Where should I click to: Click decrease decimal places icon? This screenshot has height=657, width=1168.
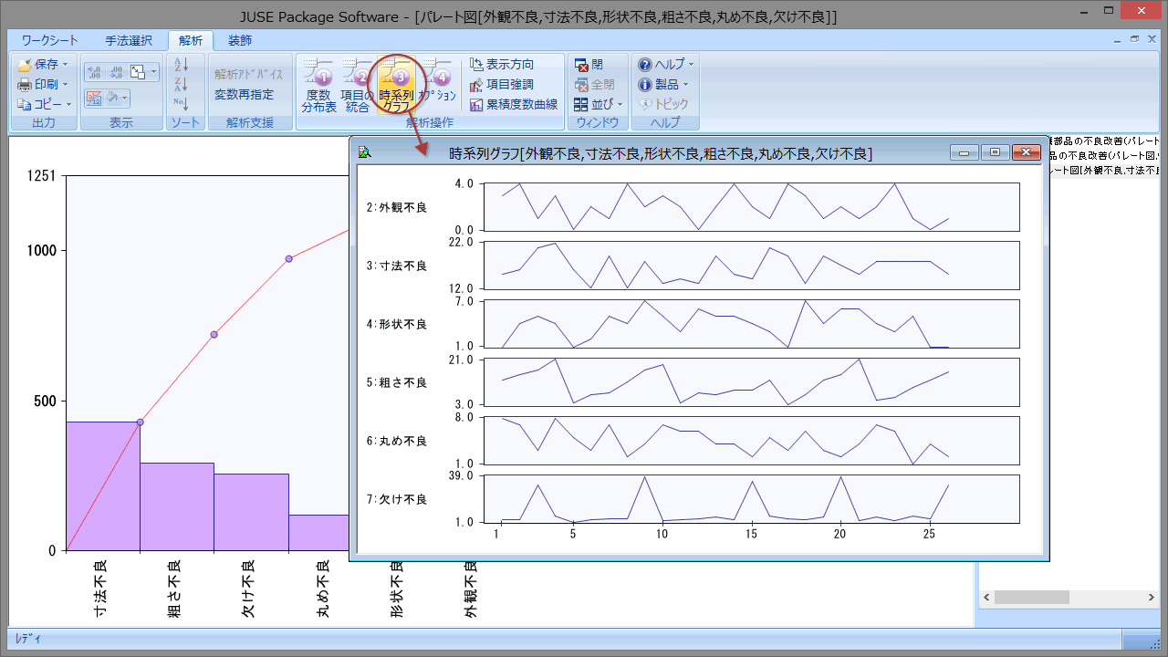[x=116, y=71]
